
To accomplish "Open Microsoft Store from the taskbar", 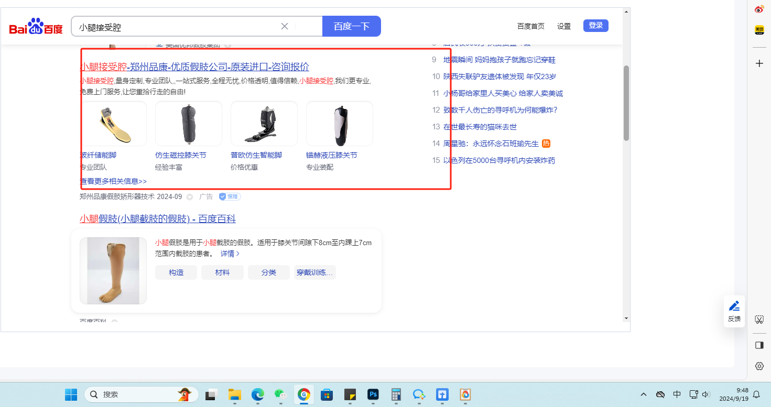I will coord(327,394).
